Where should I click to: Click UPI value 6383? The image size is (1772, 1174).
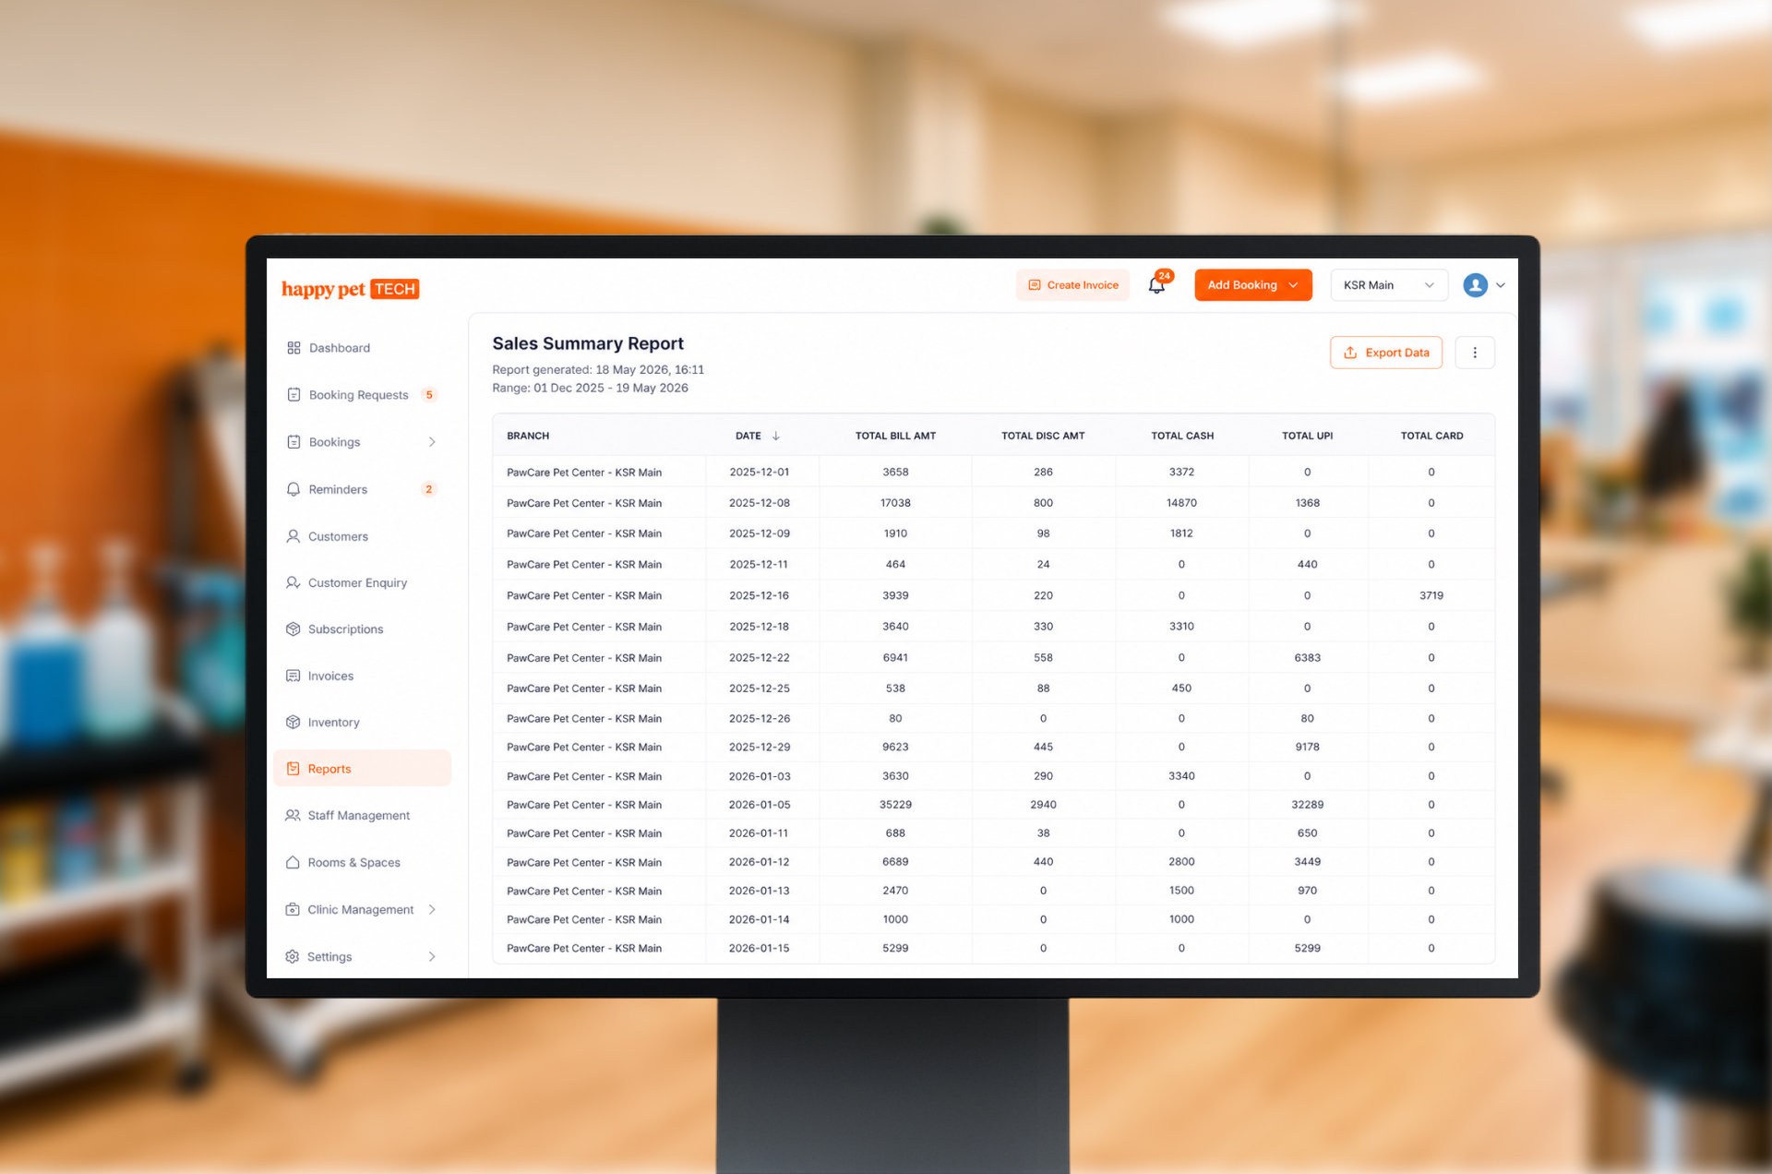point(1307,658)
